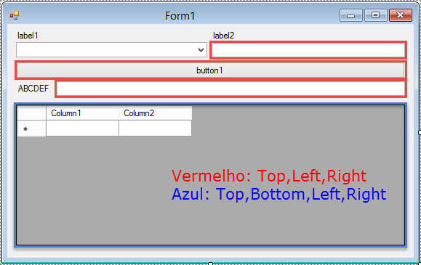Viewport: 421px width, 265px height.
Task: Click inside the combo box under label1
Action: [x=111, y=50]
